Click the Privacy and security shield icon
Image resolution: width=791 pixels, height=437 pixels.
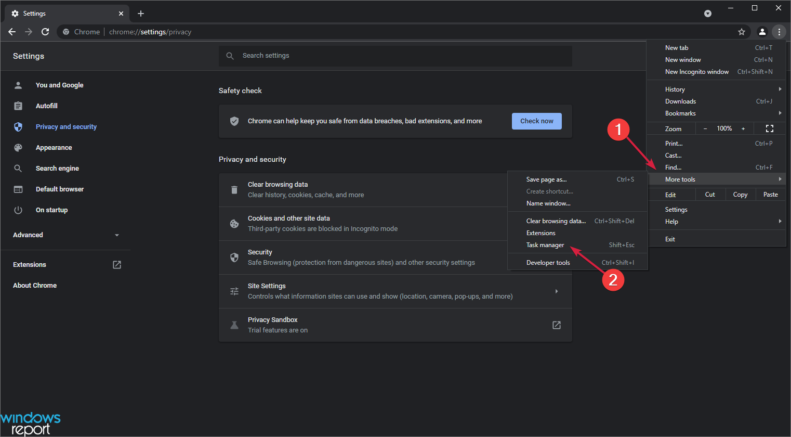(18, 126)
